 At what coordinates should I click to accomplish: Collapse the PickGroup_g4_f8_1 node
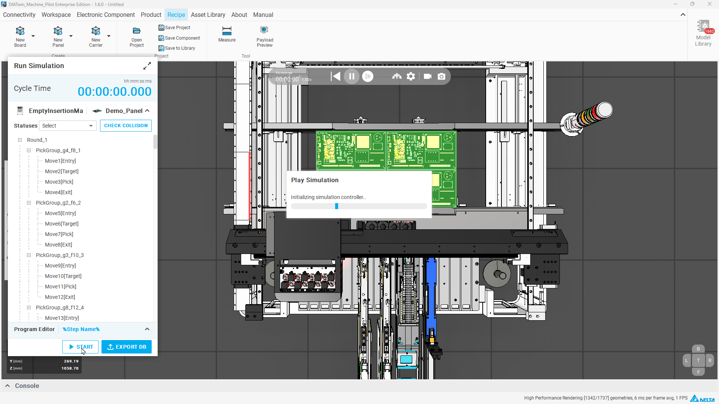[29, 150]
